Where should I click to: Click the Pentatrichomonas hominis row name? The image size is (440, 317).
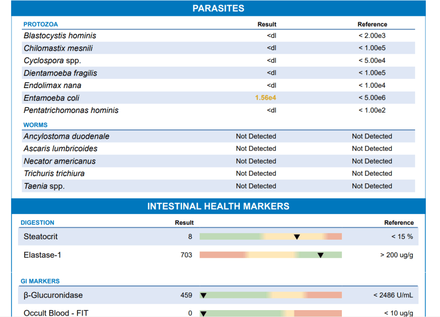point(71,110)
